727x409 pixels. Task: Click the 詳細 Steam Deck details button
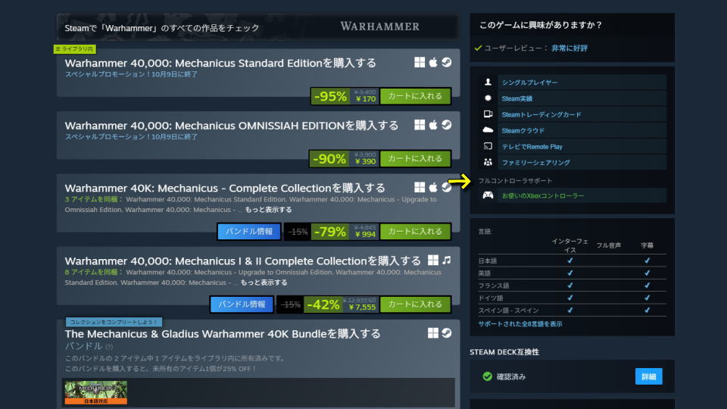648,376
